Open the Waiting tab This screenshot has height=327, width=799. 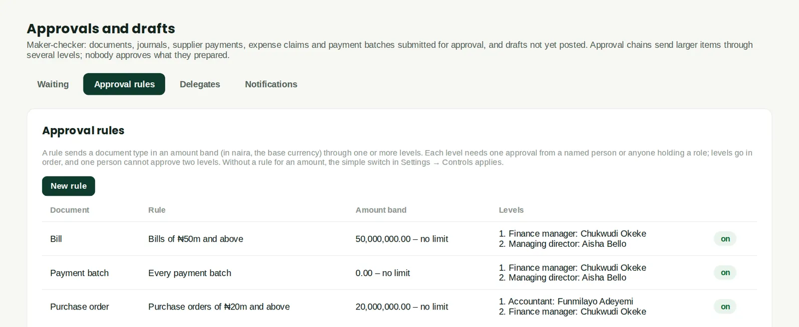point(53,84)
